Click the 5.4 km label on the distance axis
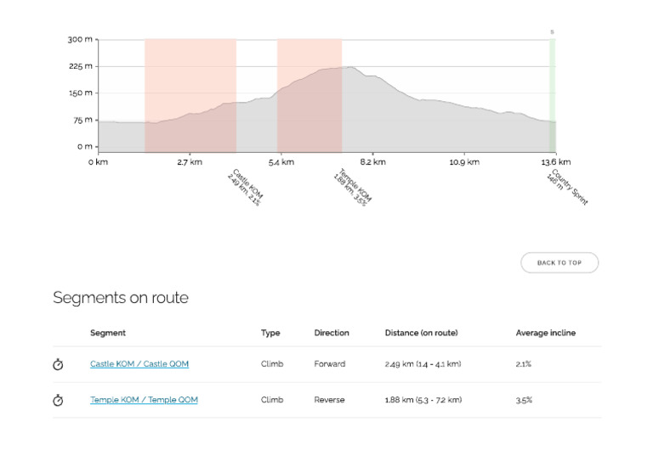This screenshot has height=461, width=653. point(281,161)
